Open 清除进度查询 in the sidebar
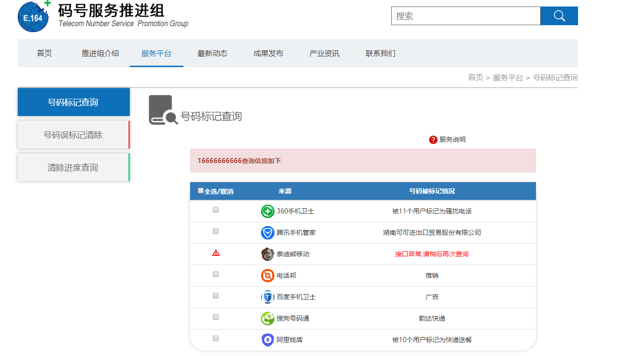Viewport: 642px width, 356px height. pos(73,168)
